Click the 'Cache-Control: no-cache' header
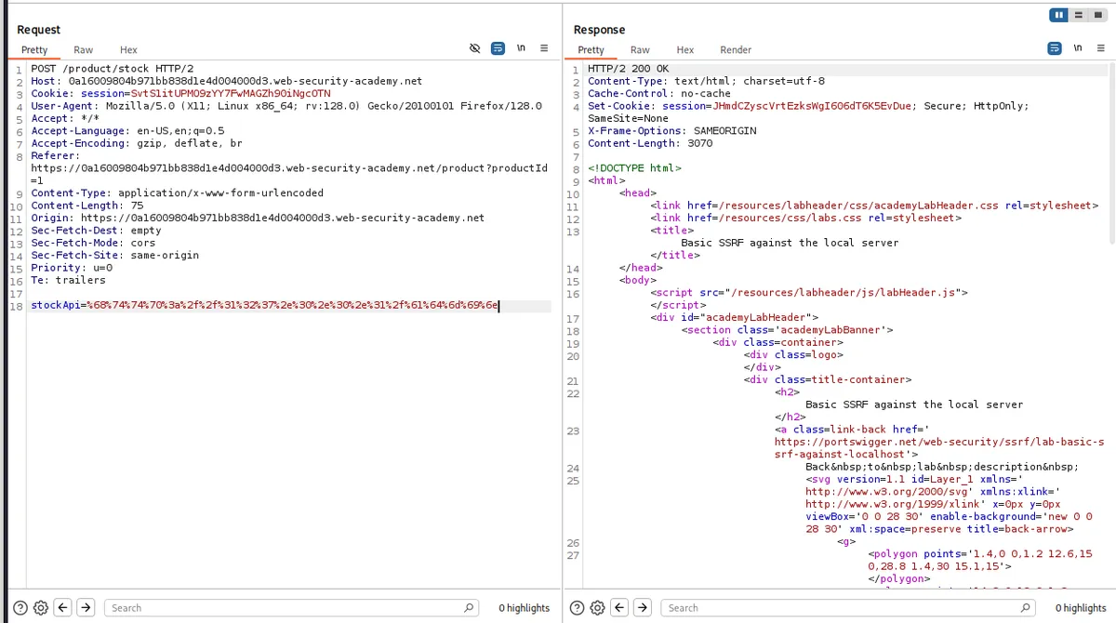This screenshot has height=623, width=1116. pyautogui.click(x=659, y=93)
